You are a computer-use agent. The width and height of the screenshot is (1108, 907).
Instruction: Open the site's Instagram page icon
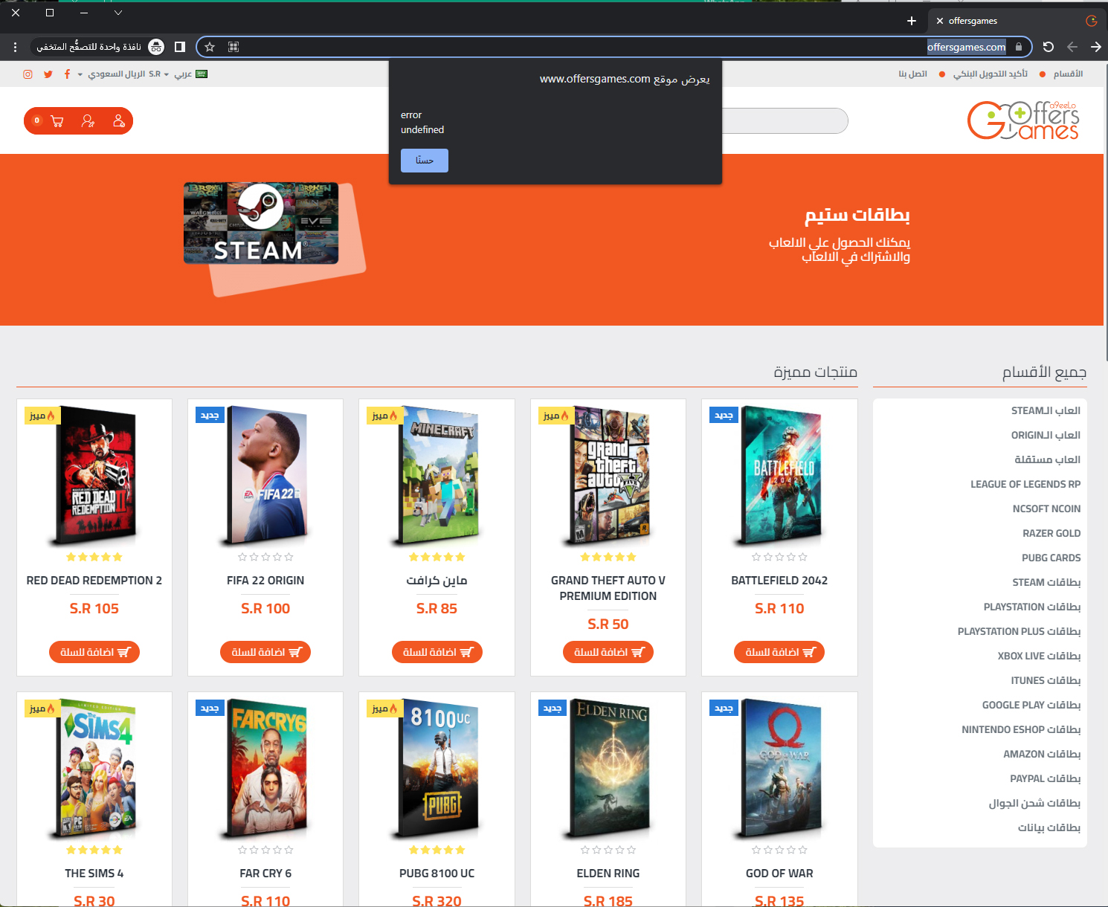tap(28, 74)
